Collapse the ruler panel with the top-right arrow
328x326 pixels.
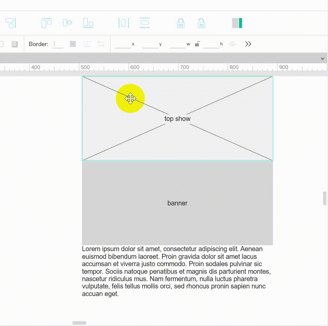pyautogui.click(x=322, y=59)
